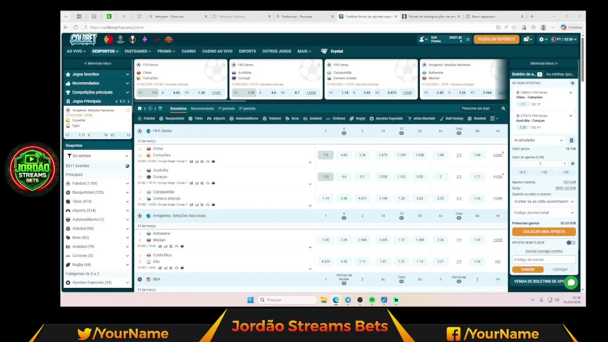Open bet slip settings gear beside AS SUAS APOSTAS
608x342 pixels.
(x=572, y=83)
